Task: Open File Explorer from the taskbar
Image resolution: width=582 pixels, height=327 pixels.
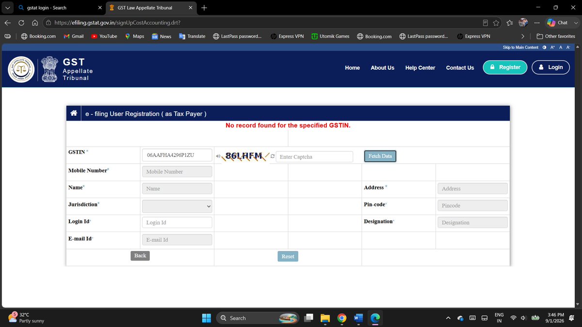Action: [325, 318]
